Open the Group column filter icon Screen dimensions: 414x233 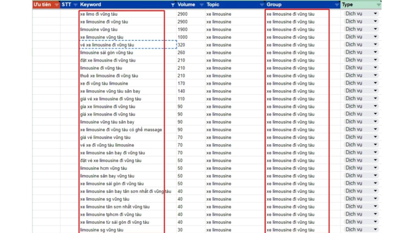pyautogui.click(x=337, y=5)
